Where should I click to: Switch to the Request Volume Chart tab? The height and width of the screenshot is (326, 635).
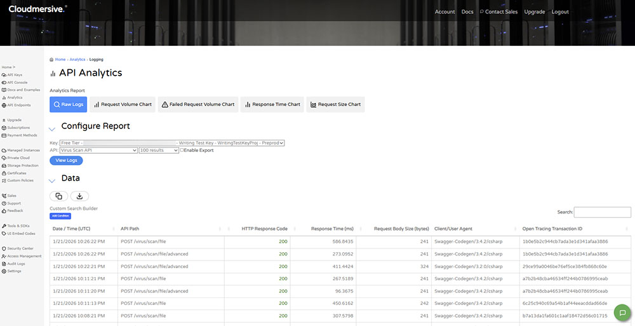[x=123, y=104]
